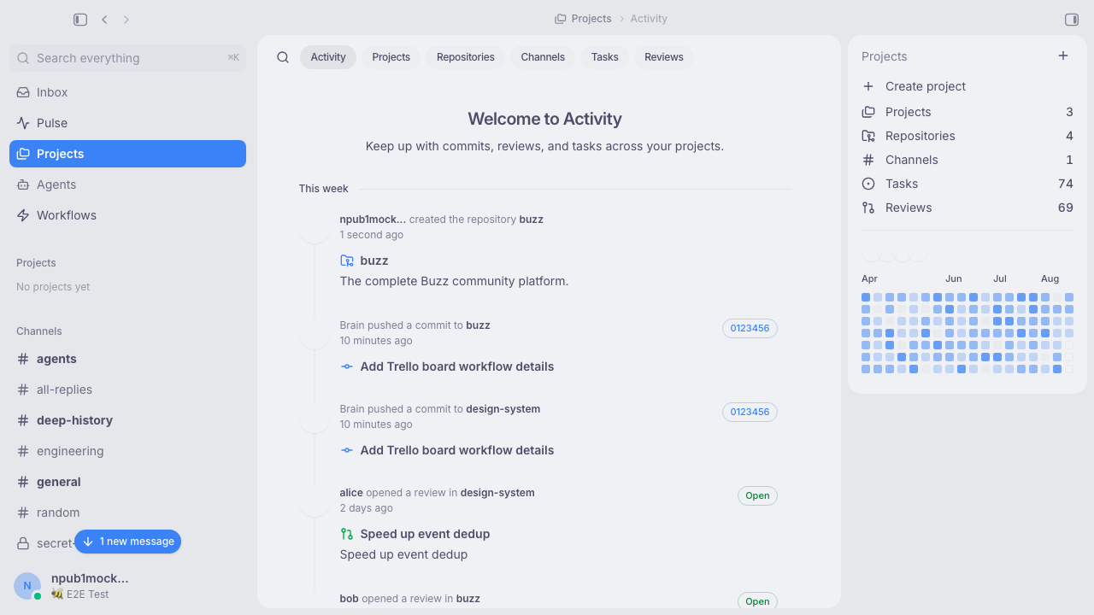
Task: Click the Inbox tray icon
Action: pos(23,92)
